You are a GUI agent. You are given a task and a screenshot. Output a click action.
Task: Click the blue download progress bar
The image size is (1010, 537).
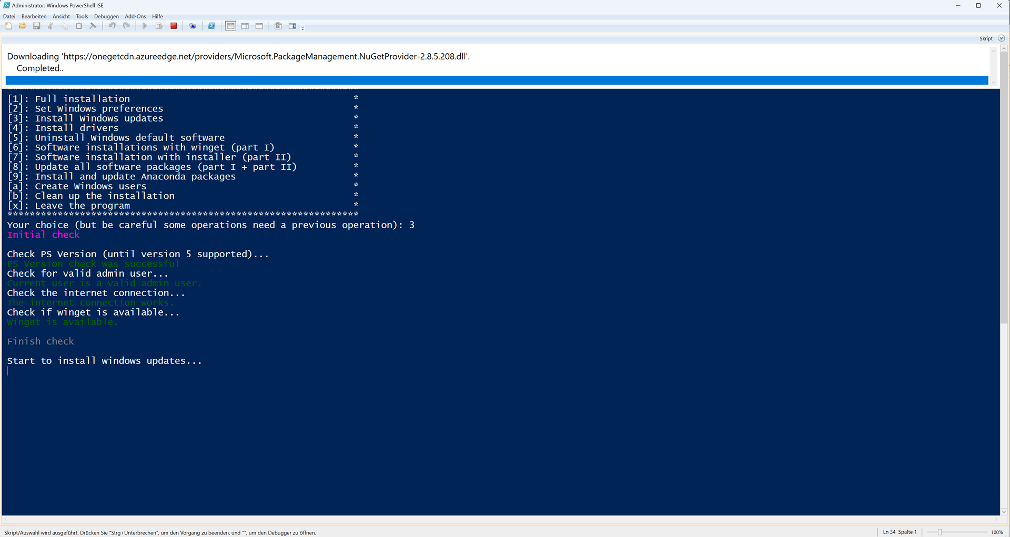[497, 80]
